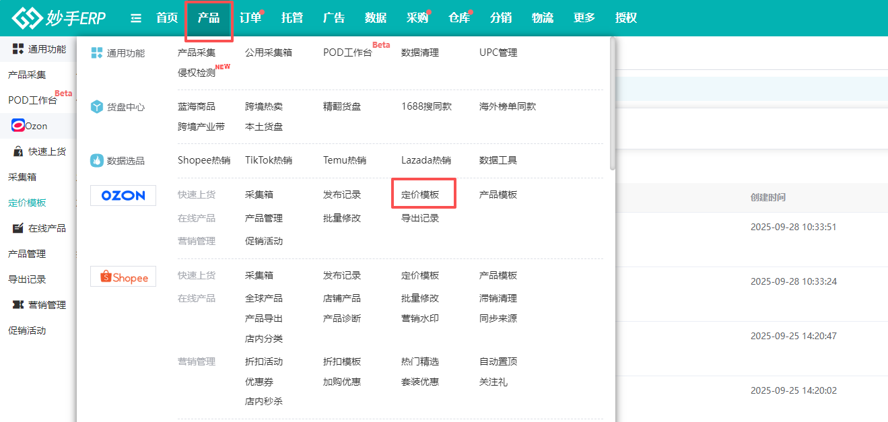Click the 在线产品 icon in sidebar
This screenshot has height=422, width=888.
point(18,228)
